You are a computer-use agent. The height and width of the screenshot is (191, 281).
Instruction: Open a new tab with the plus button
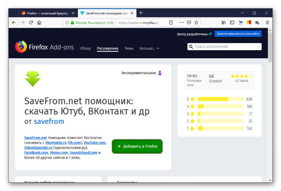tap(141, 13)
